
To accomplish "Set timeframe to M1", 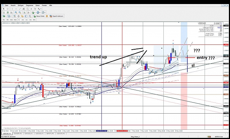I will point(4,20).
